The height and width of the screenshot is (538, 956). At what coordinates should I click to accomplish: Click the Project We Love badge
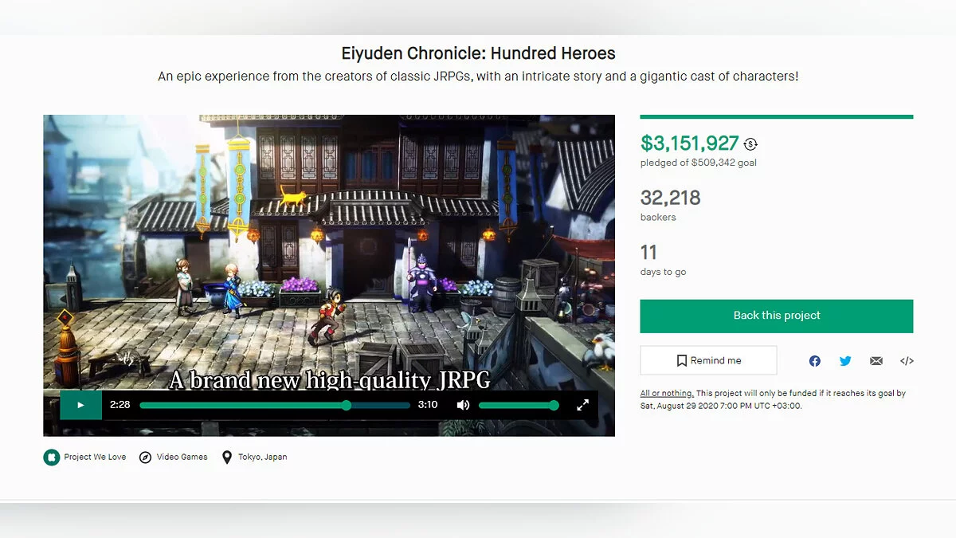(x=85, y=457)
